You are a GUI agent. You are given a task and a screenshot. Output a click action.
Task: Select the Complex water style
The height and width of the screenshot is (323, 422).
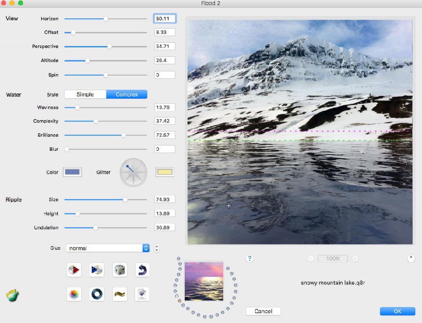click(127, 94)
